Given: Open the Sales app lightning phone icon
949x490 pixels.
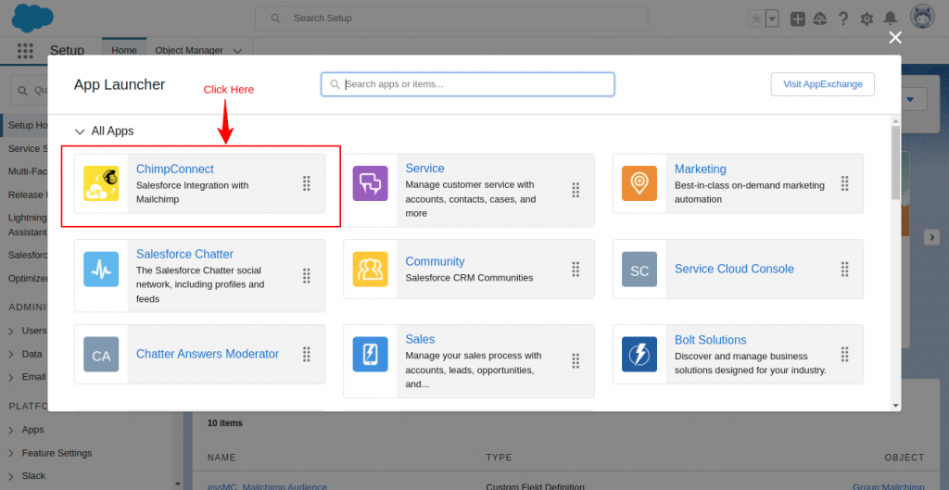Looking at the screenshot, I should click(x=370, y=355).
